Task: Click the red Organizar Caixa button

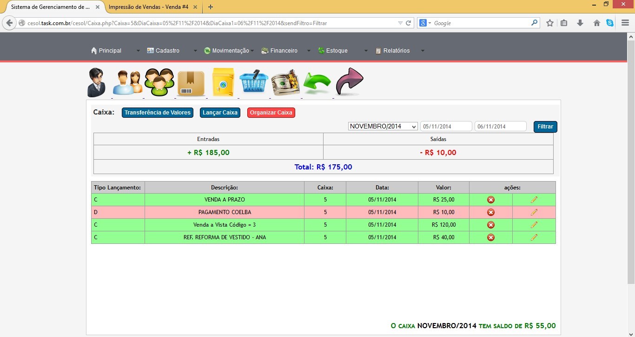Action: tap(271, 113)
